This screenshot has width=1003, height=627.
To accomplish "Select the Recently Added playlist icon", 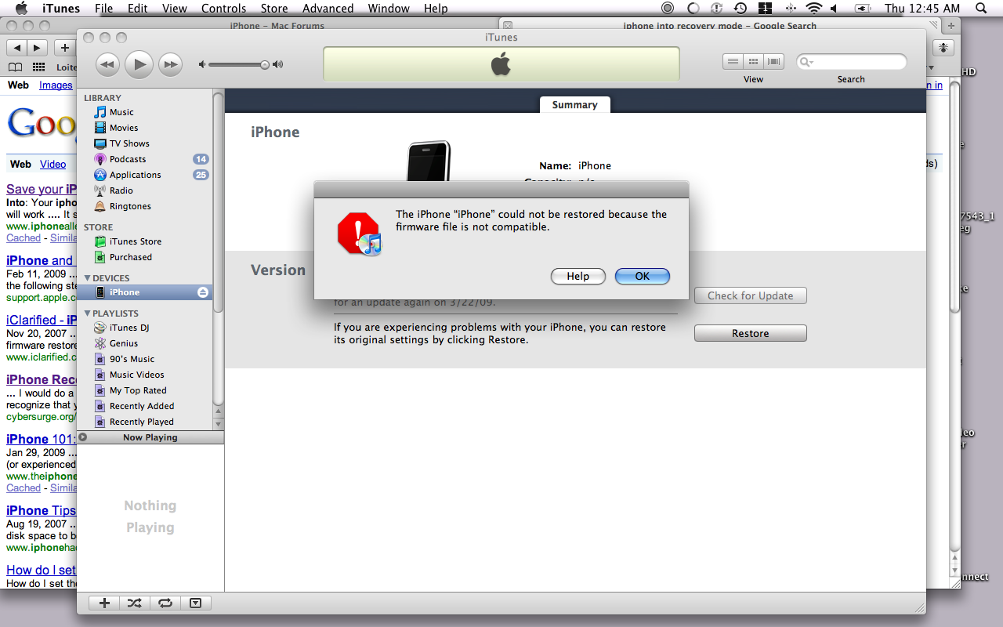I will [x=100, y=406].
